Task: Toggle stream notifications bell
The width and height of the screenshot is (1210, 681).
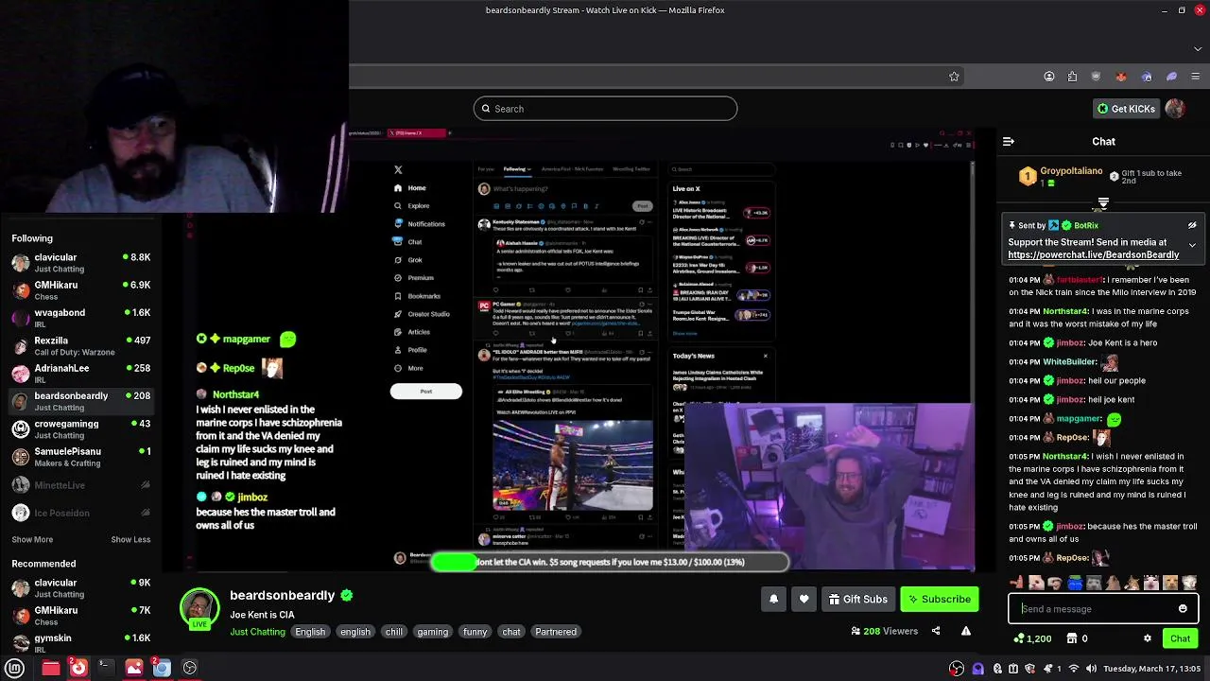Action: [x=773, y=599]
